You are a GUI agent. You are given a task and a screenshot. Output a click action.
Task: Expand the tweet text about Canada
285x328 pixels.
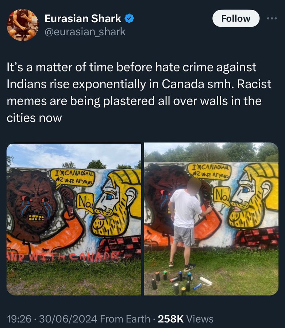point(139,93)
